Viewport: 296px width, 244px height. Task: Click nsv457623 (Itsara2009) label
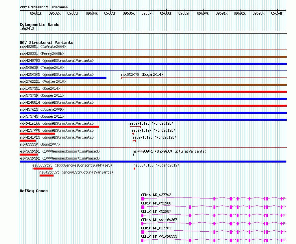click(x=42, y=109)
